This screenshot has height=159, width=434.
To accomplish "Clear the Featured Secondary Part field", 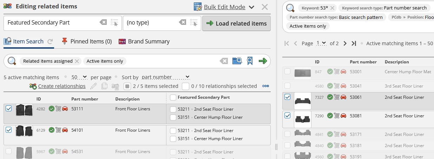I will 103,22.
